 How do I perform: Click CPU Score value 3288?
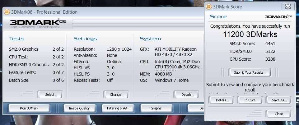[x=270, y=59]
